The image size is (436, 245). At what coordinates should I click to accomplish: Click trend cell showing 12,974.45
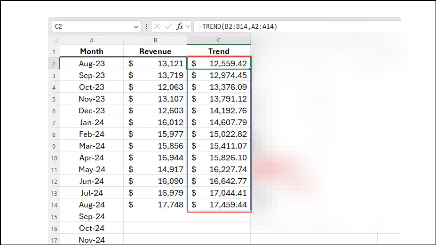point(219,75)
